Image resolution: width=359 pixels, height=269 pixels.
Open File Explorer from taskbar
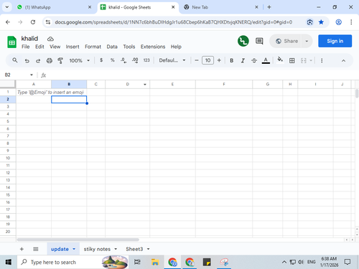pyautogui.click(x=155, y=262)
